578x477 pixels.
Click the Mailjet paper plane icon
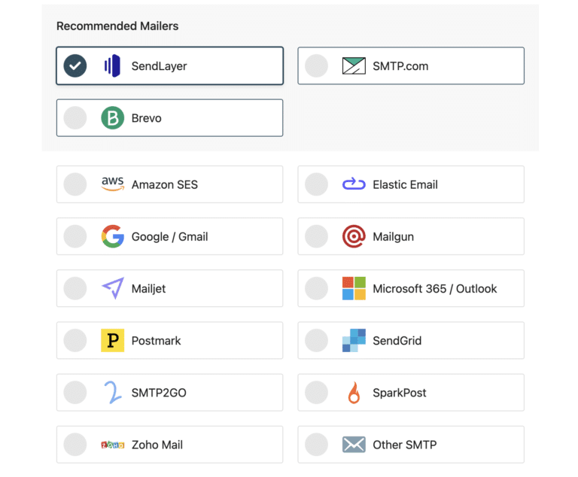(112, 288)
